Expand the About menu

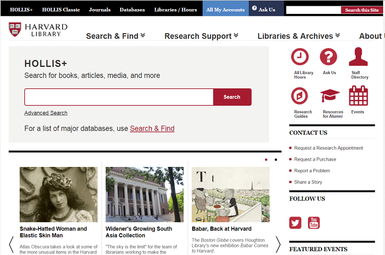371,36
